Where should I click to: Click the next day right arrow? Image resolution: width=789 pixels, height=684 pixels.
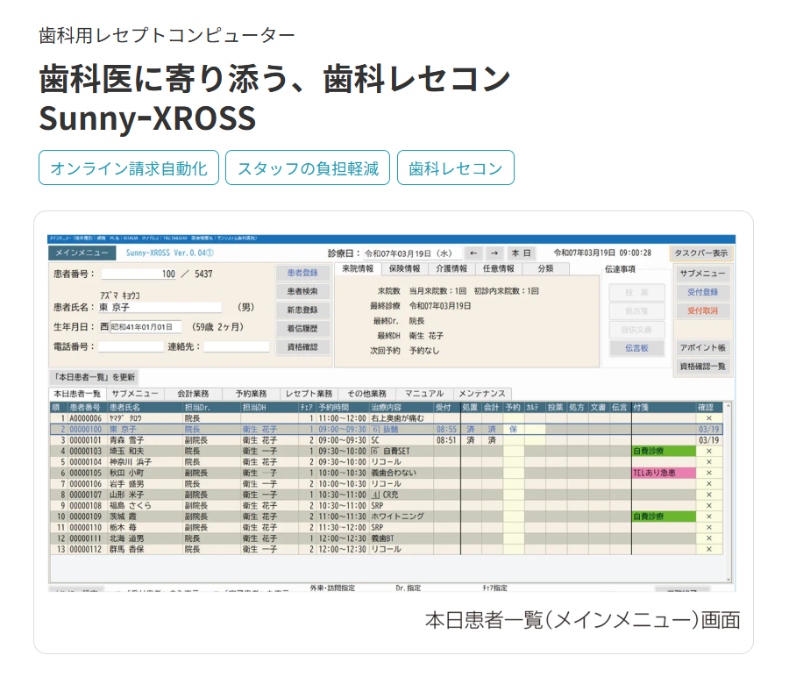pyautogui.click(x=494, y=253)
